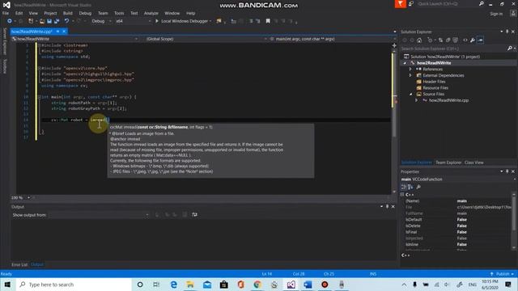
Task: Open the Local Windows Debugger dropdown arrow
Action: click(x=210, y=21)
